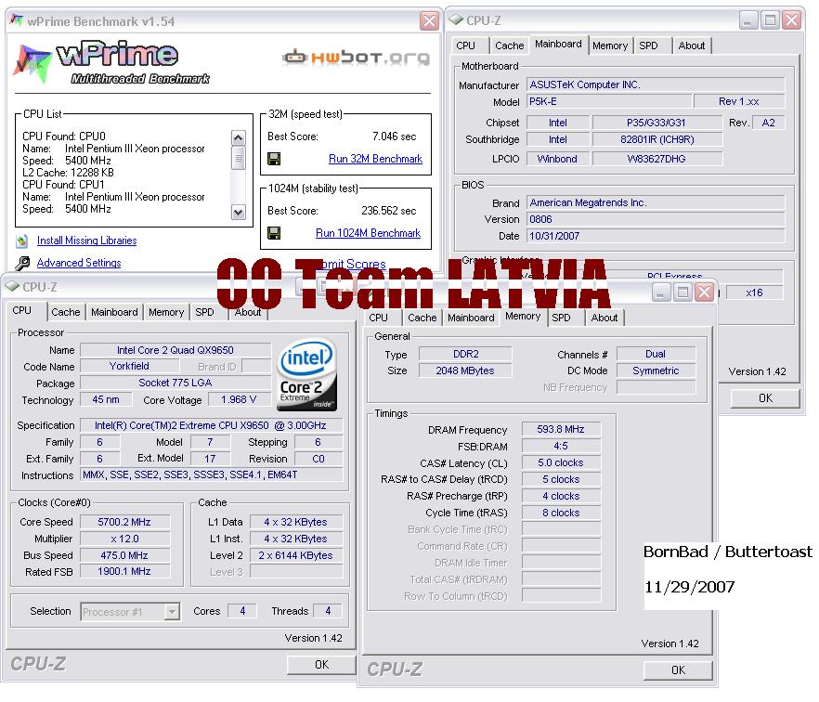
Task: Click the Southbridge value 82801IR (ICH9R)
Action: (x=657, y=140)
